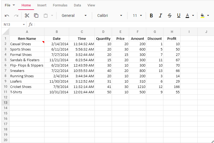Click the select-all corner triangle
Image resolution: width=214 pixels, height=143 pixels.
click(x=6, y=32)
